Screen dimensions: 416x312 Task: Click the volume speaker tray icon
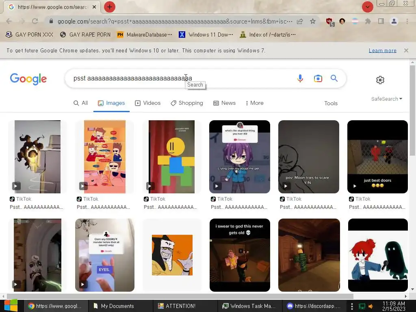370,306
